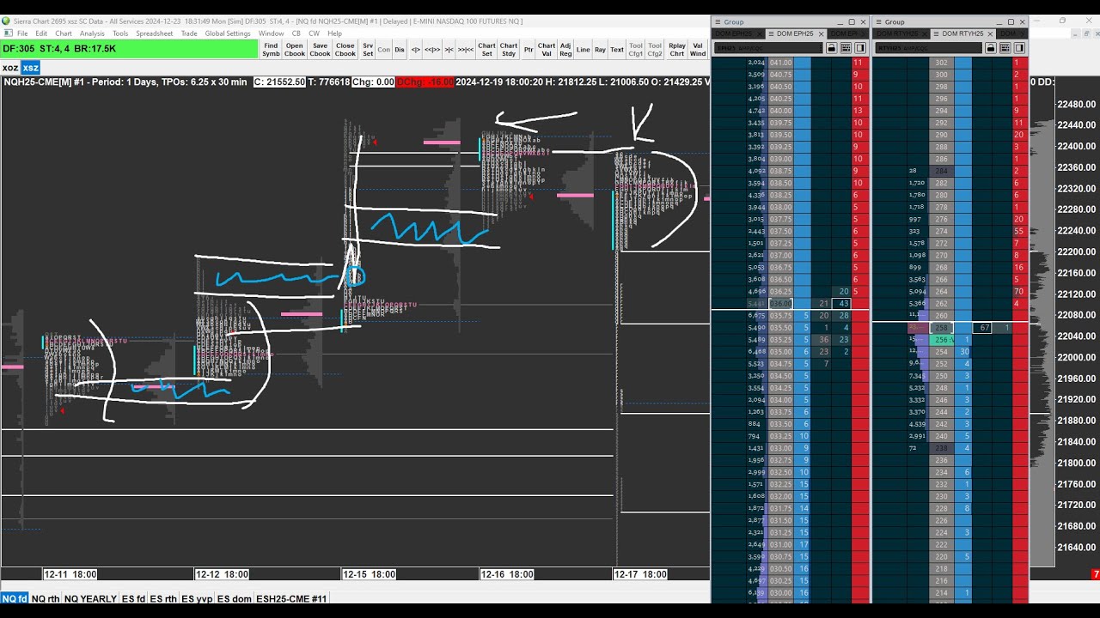The width and height of the screenshot is (1100, 618).
Task: Open Global Settings menu
Action: tap(228, 33)
